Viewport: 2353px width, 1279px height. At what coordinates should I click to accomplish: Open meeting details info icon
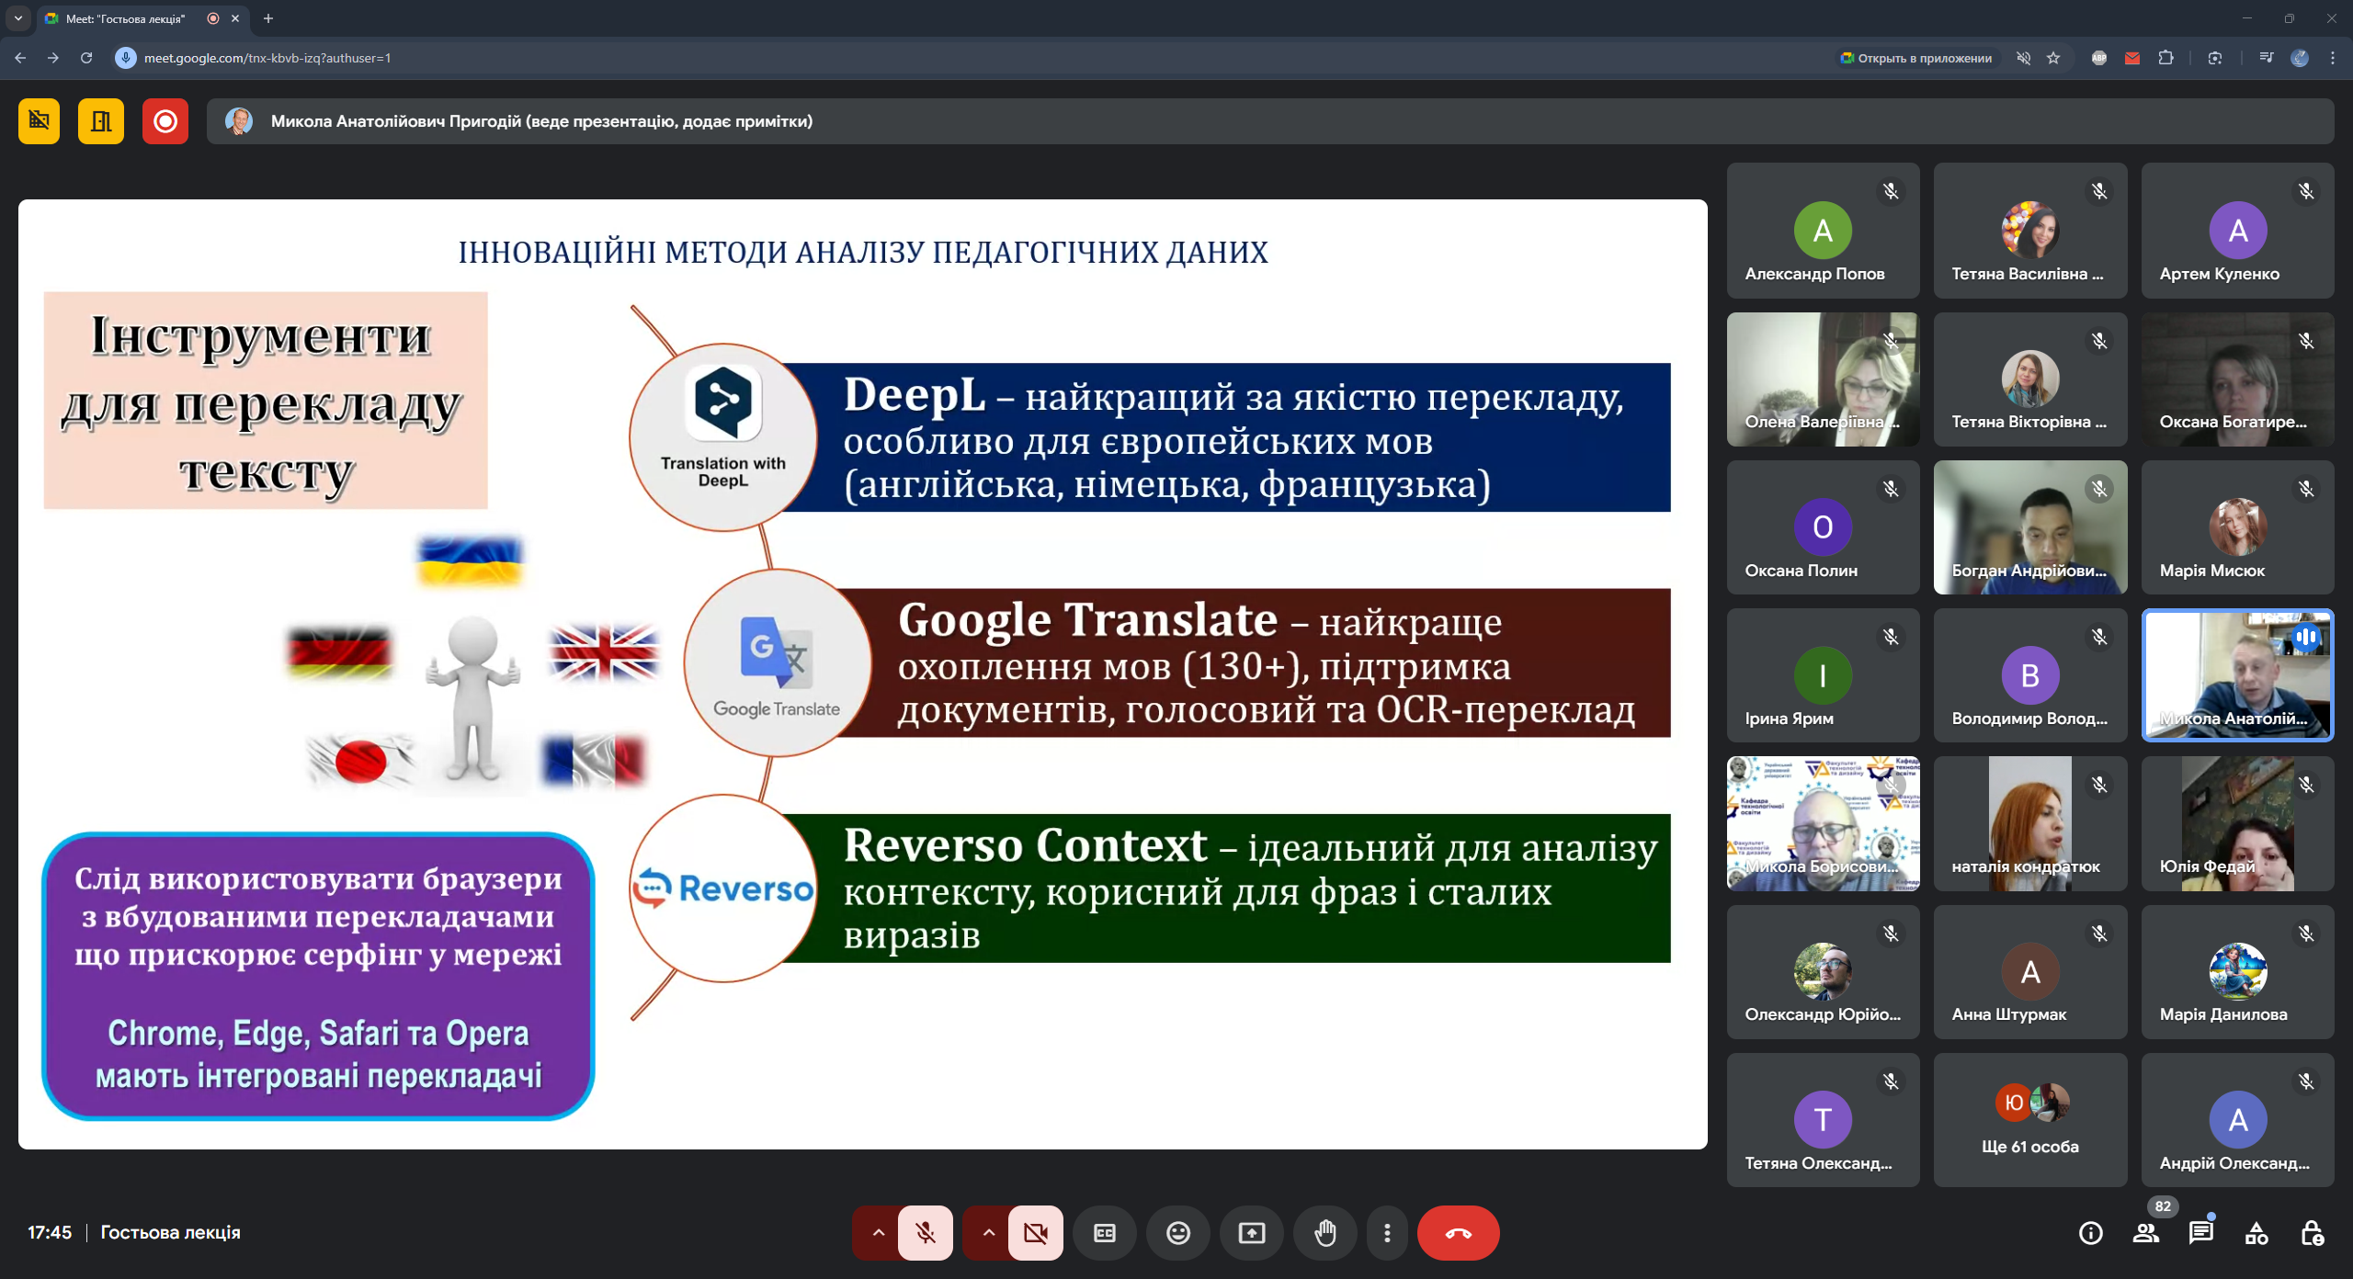[2091, 1233]
